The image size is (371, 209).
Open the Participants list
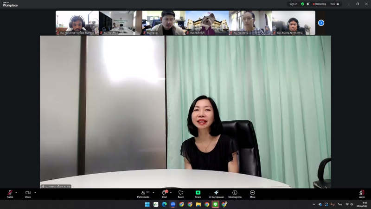(143, 193)
